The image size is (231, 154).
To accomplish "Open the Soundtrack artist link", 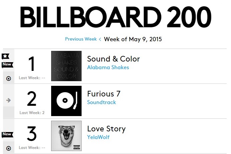I will [102, 102].
